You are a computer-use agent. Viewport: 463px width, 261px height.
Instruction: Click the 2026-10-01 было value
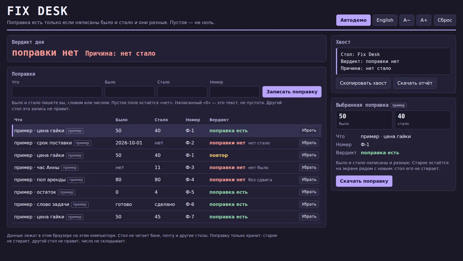pos(129,143)
